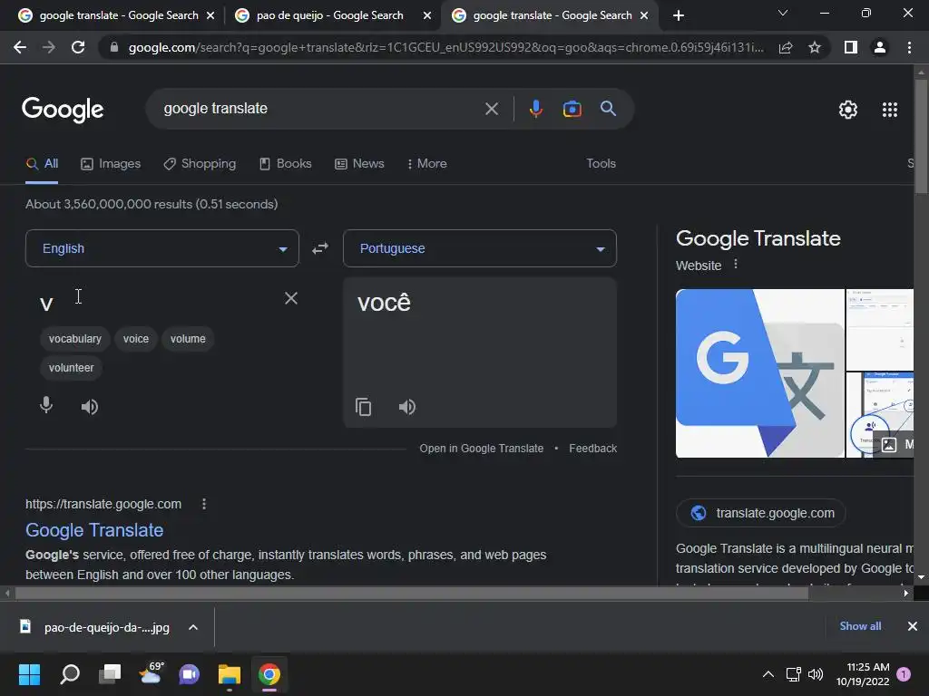Open Portuguese target language dropdown
Screen dimensions: 929x696
tap(480, 248)
